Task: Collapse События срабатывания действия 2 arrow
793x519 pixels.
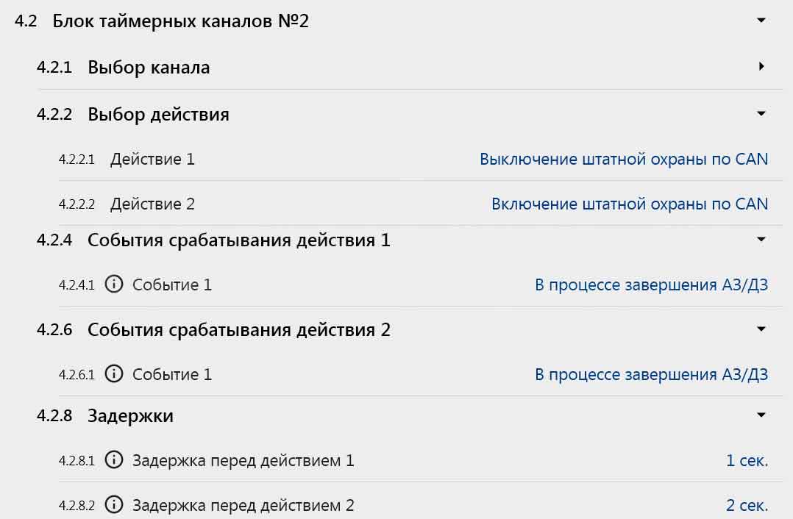Action: tap(761, 329)
